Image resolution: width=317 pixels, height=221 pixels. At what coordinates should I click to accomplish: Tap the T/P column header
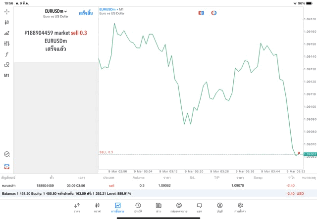pyautogui.click(x=217, y=178)
